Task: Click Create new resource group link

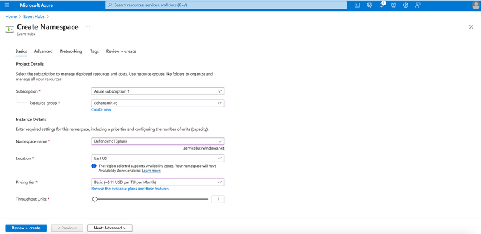Action: [x=101, y=109]
